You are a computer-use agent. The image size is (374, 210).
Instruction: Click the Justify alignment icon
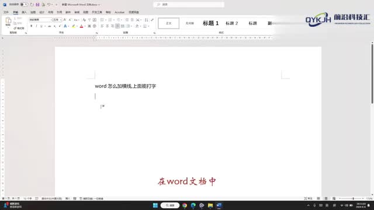(117, 26)
